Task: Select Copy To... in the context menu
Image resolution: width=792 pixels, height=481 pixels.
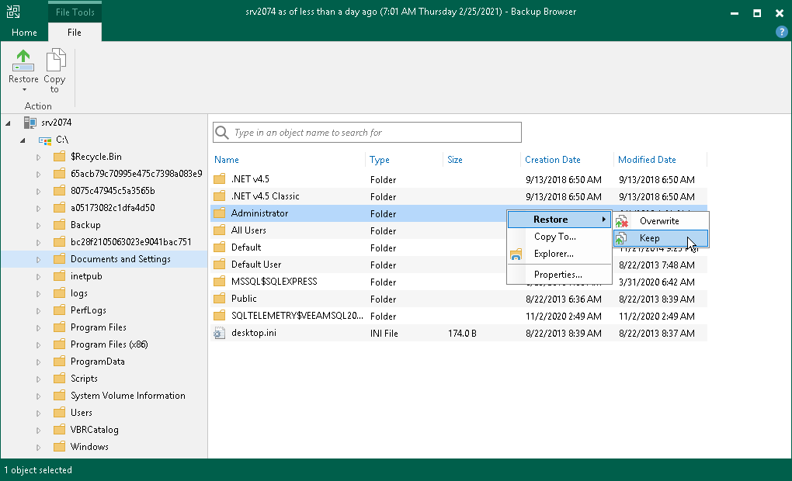Action: pyautogui.click(x=554, y=237)
